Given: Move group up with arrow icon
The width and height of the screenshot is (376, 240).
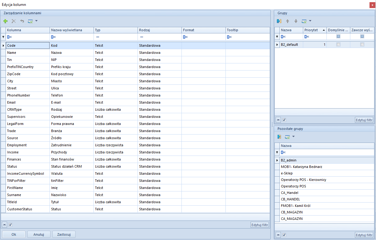Looking at the screenshot, I should (x=287, y=21).
